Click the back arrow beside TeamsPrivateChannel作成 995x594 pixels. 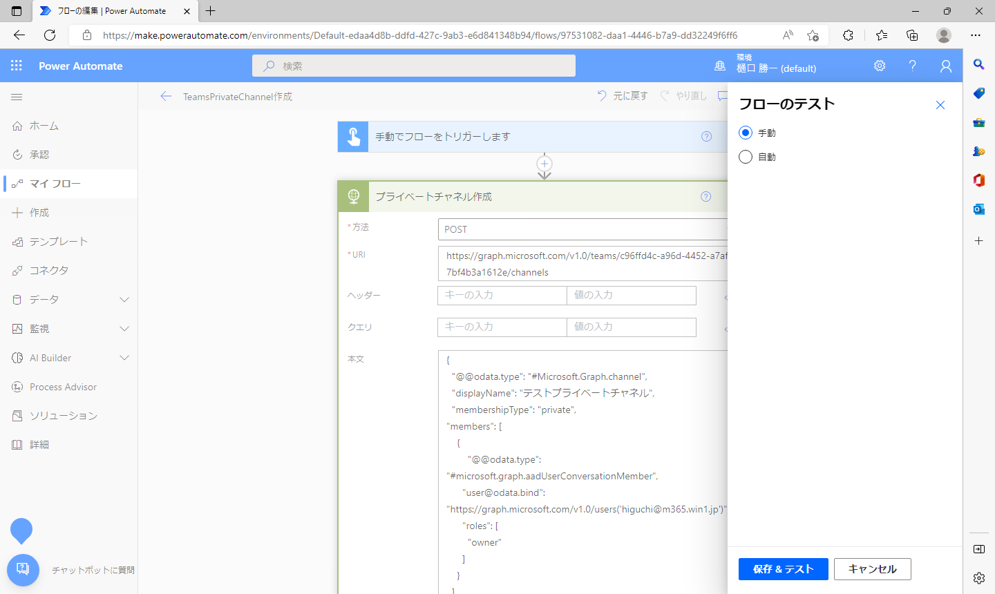[x=166, y=96]
